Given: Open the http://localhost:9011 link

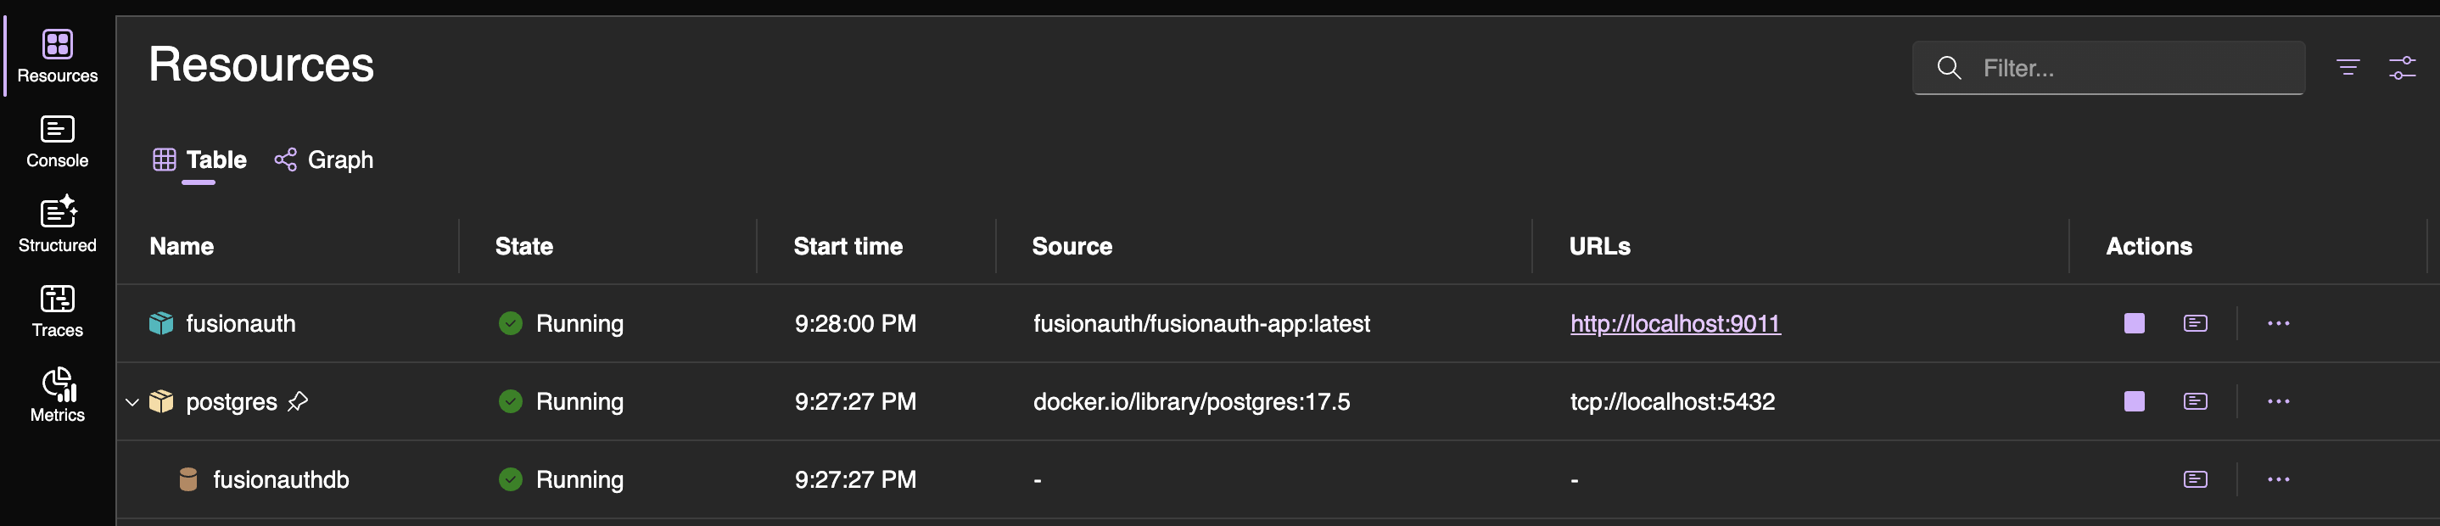Looking at the screenshot, I should pyautogui.click(x=1675, y=322).
